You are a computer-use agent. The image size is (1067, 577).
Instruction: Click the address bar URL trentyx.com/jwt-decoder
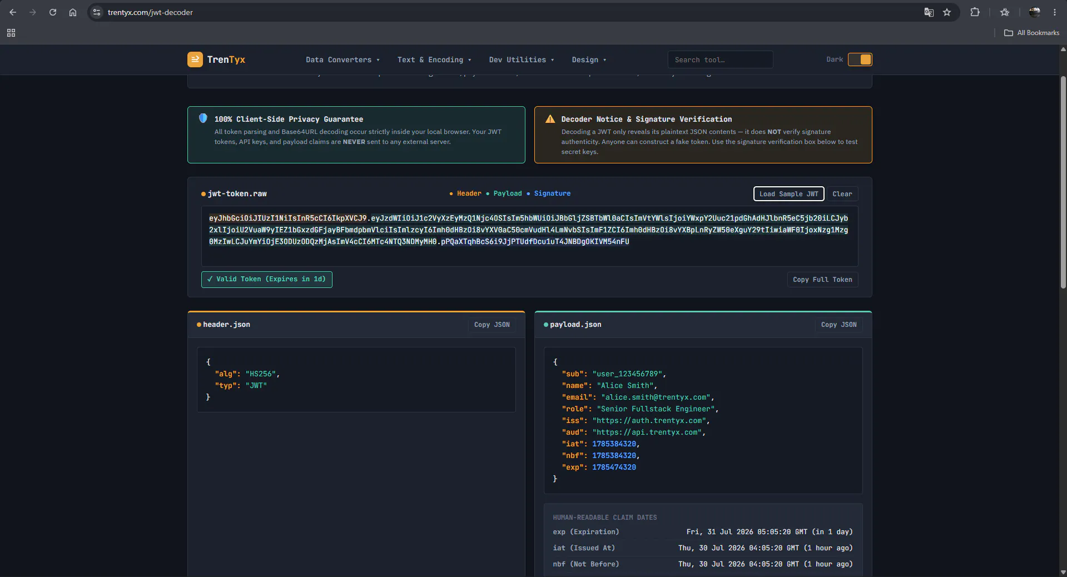tap(150, 12)
